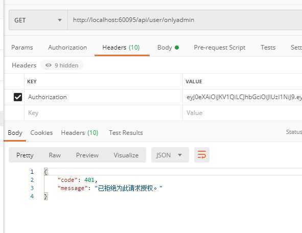Click the VALUE column header
Image resolution: width=302 pixels, height=233 pixels.
tap(194, 82)
